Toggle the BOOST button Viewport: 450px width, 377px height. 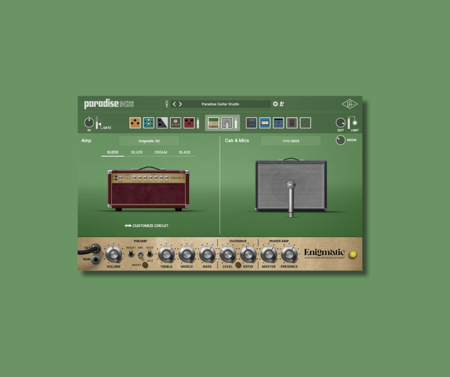[145, 265]
